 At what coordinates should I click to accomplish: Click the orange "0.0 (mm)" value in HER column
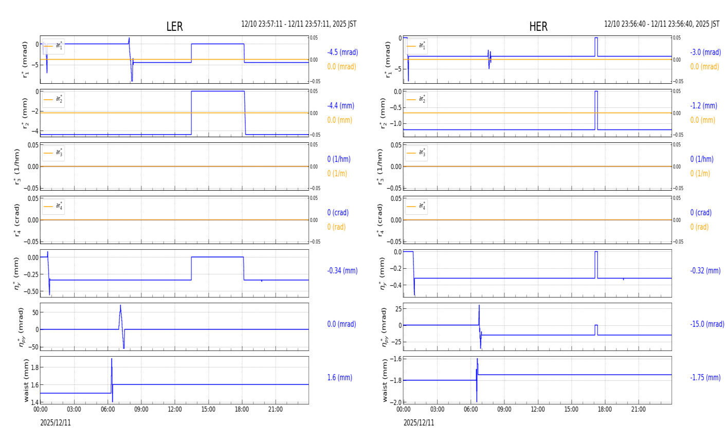coord(703,120)
